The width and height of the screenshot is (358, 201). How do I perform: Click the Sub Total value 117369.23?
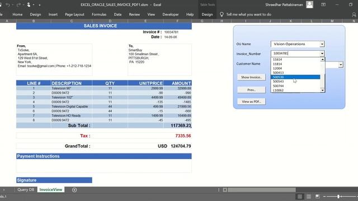[181, 126]
